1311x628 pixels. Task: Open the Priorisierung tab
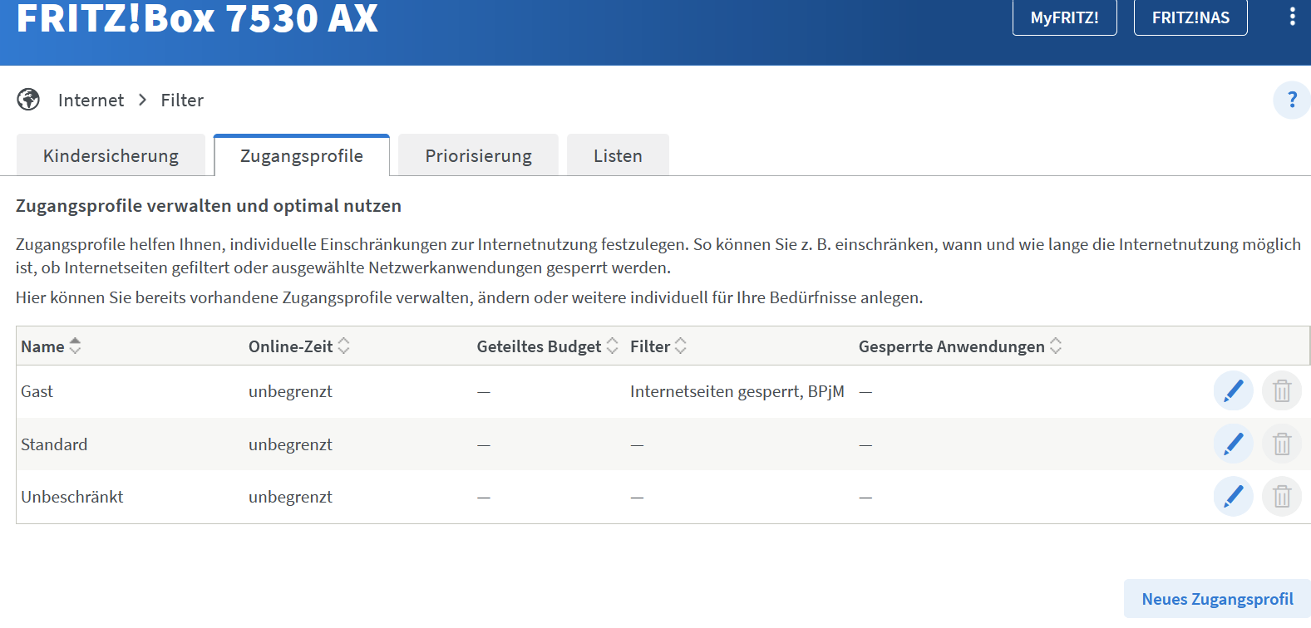pyautogui.click(x=478, y=155)
